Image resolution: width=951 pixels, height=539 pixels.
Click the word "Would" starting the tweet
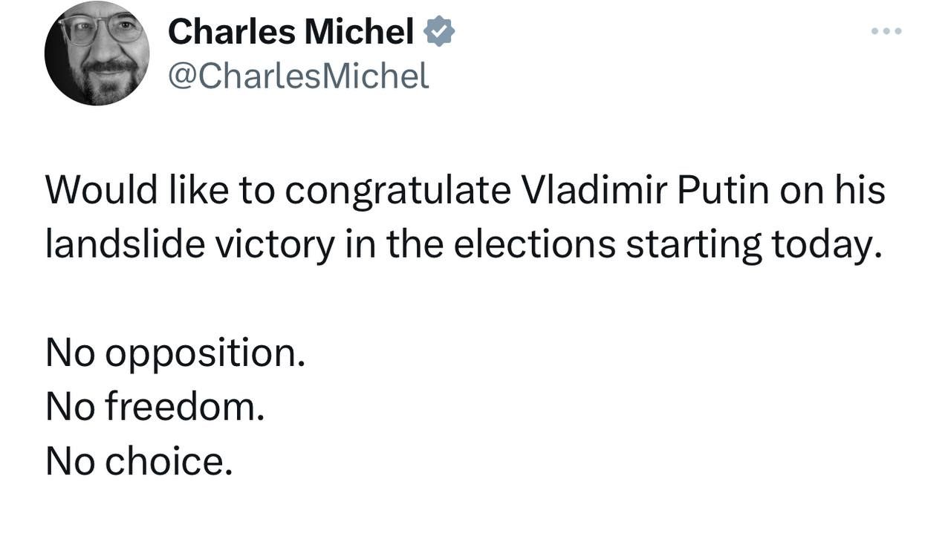pyautogui.click(x=101, y=190)
